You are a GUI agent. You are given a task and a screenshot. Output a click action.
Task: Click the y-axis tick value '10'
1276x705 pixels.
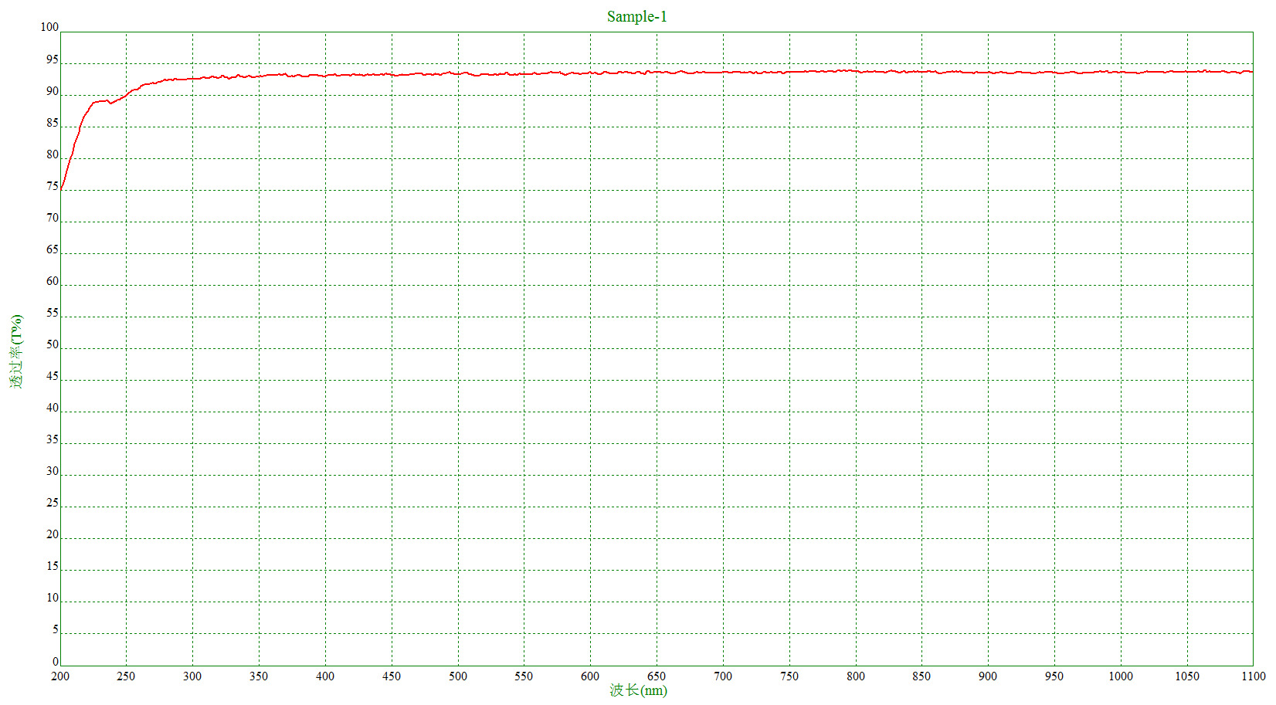pos(53,598)
